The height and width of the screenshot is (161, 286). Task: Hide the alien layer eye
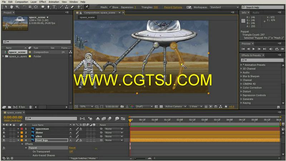4,137
